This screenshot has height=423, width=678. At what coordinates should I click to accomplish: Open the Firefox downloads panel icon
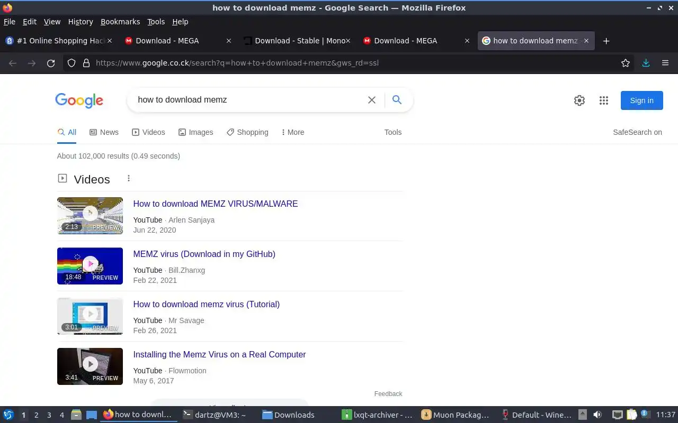coord(646,63)
